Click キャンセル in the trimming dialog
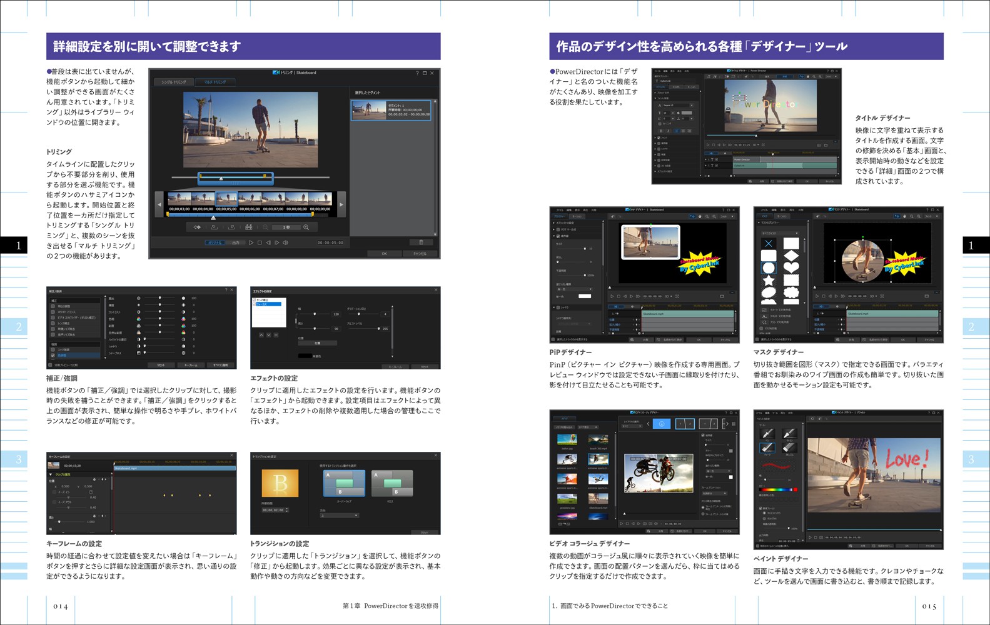This screenshot has height=625, width=990. (420, 254)
